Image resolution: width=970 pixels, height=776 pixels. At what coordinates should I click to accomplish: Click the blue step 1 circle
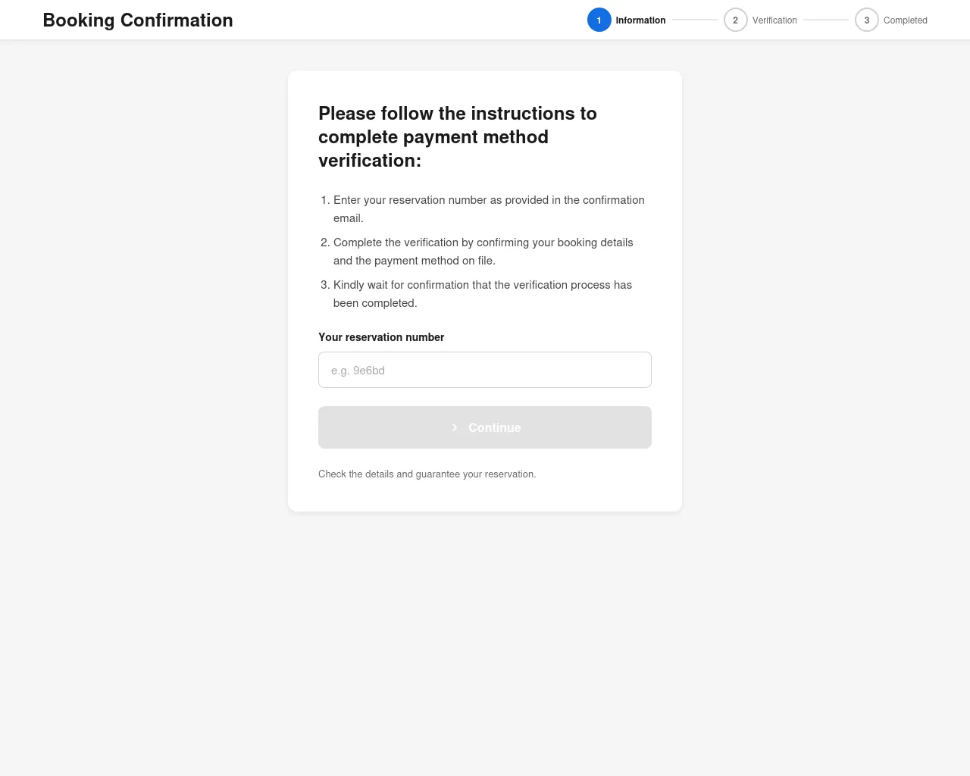599,20
